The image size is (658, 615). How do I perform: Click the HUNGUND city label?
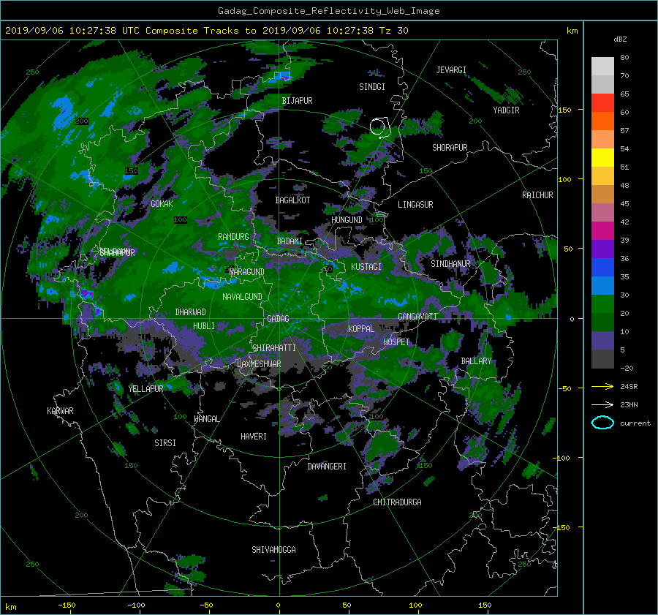[x=347, y=220]
